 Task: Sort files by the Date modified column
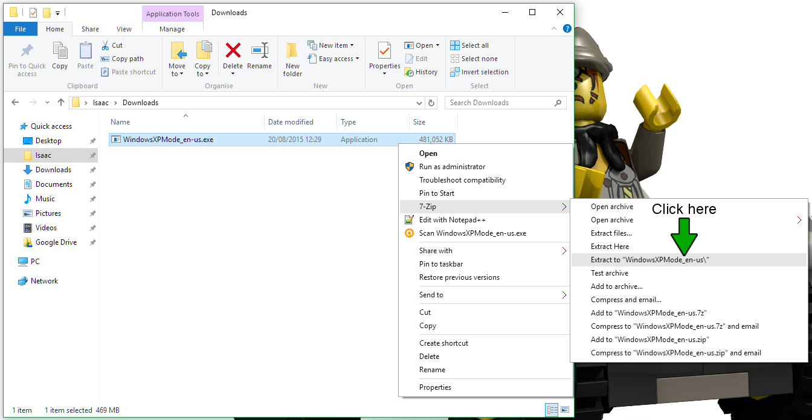coord(300,122)
